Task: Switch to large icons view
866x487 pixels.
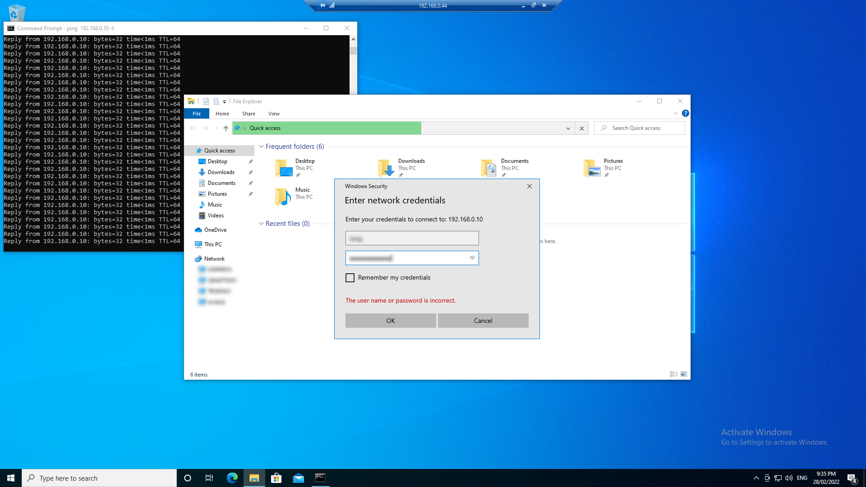Action: point(684,374)
